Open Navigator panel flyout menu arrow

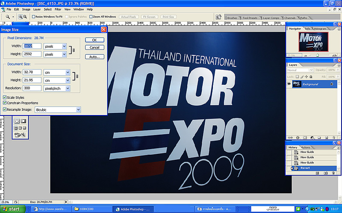(339, 29)
